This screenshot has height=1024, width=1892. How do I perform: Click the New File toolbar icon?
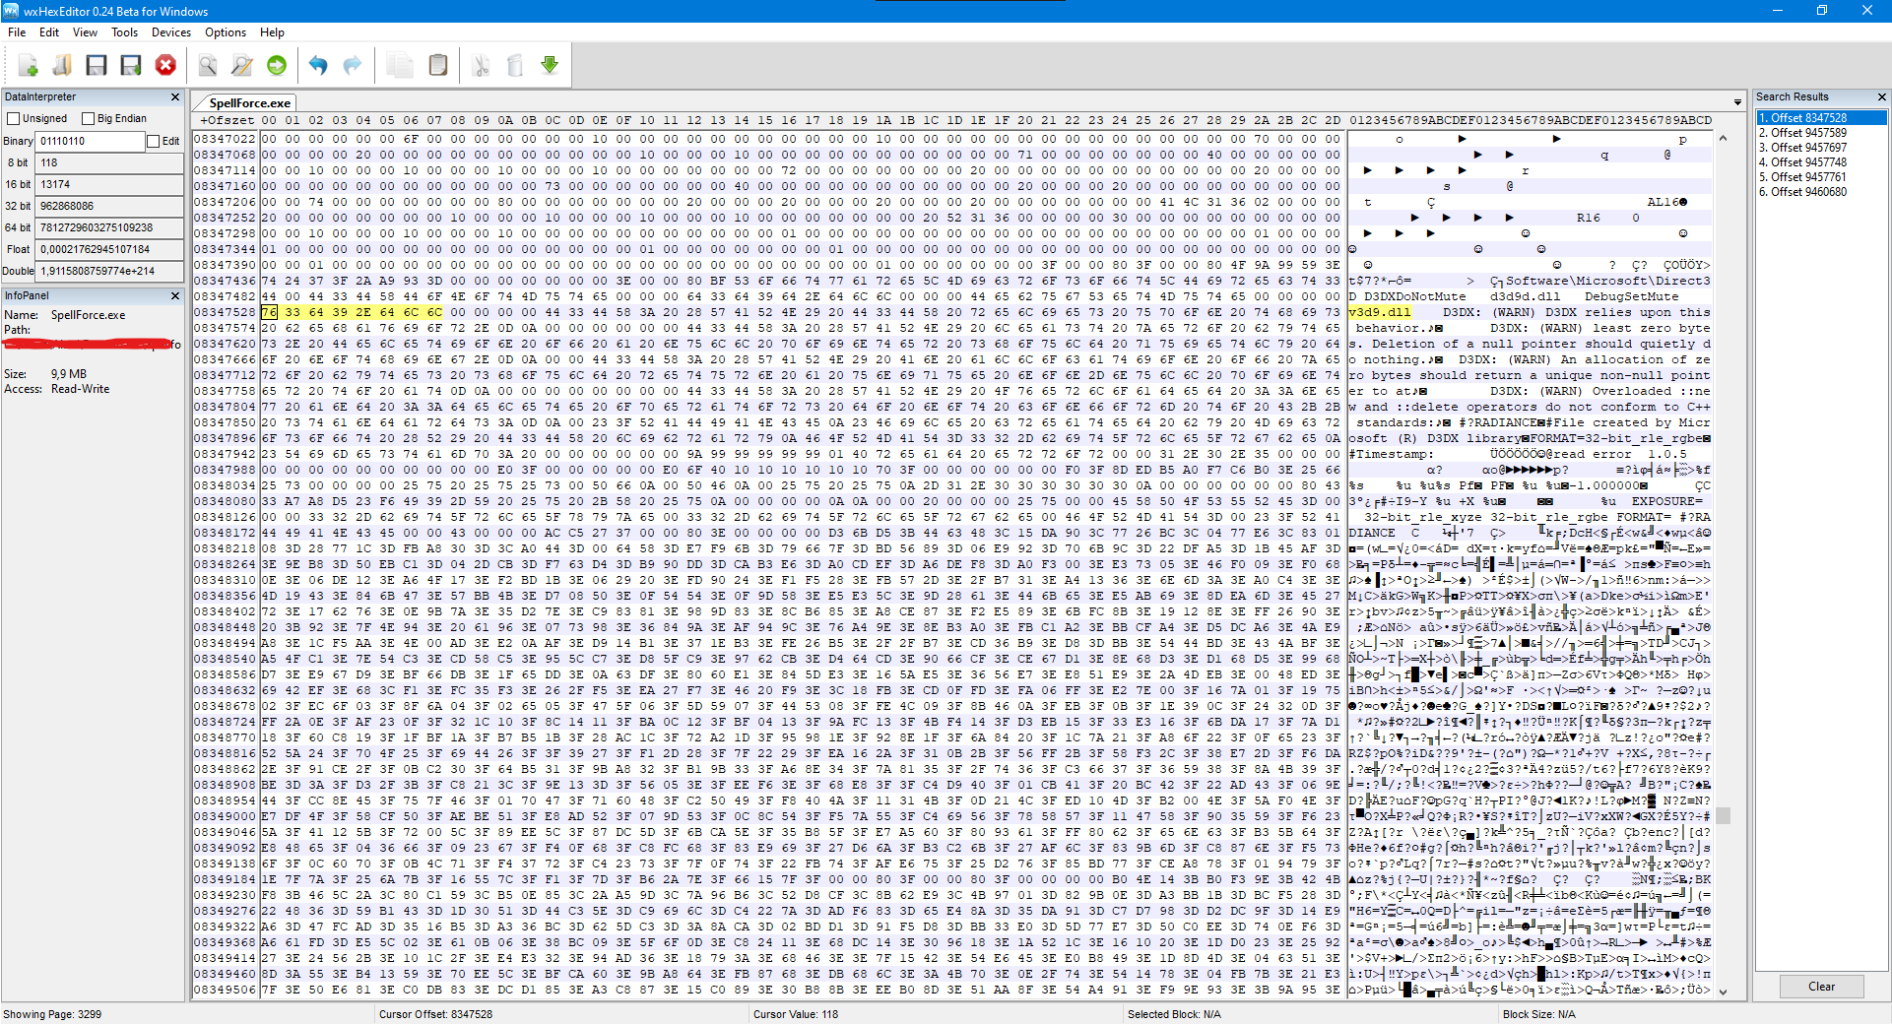[x=28, y=65]
